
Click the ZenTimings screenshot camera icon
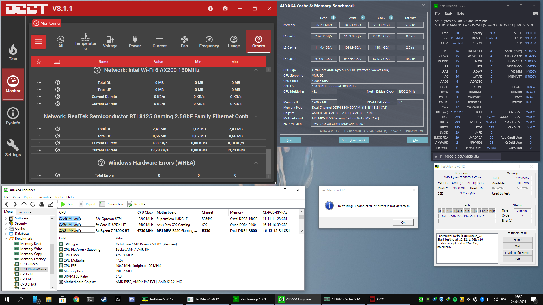[x=535, y=14]
